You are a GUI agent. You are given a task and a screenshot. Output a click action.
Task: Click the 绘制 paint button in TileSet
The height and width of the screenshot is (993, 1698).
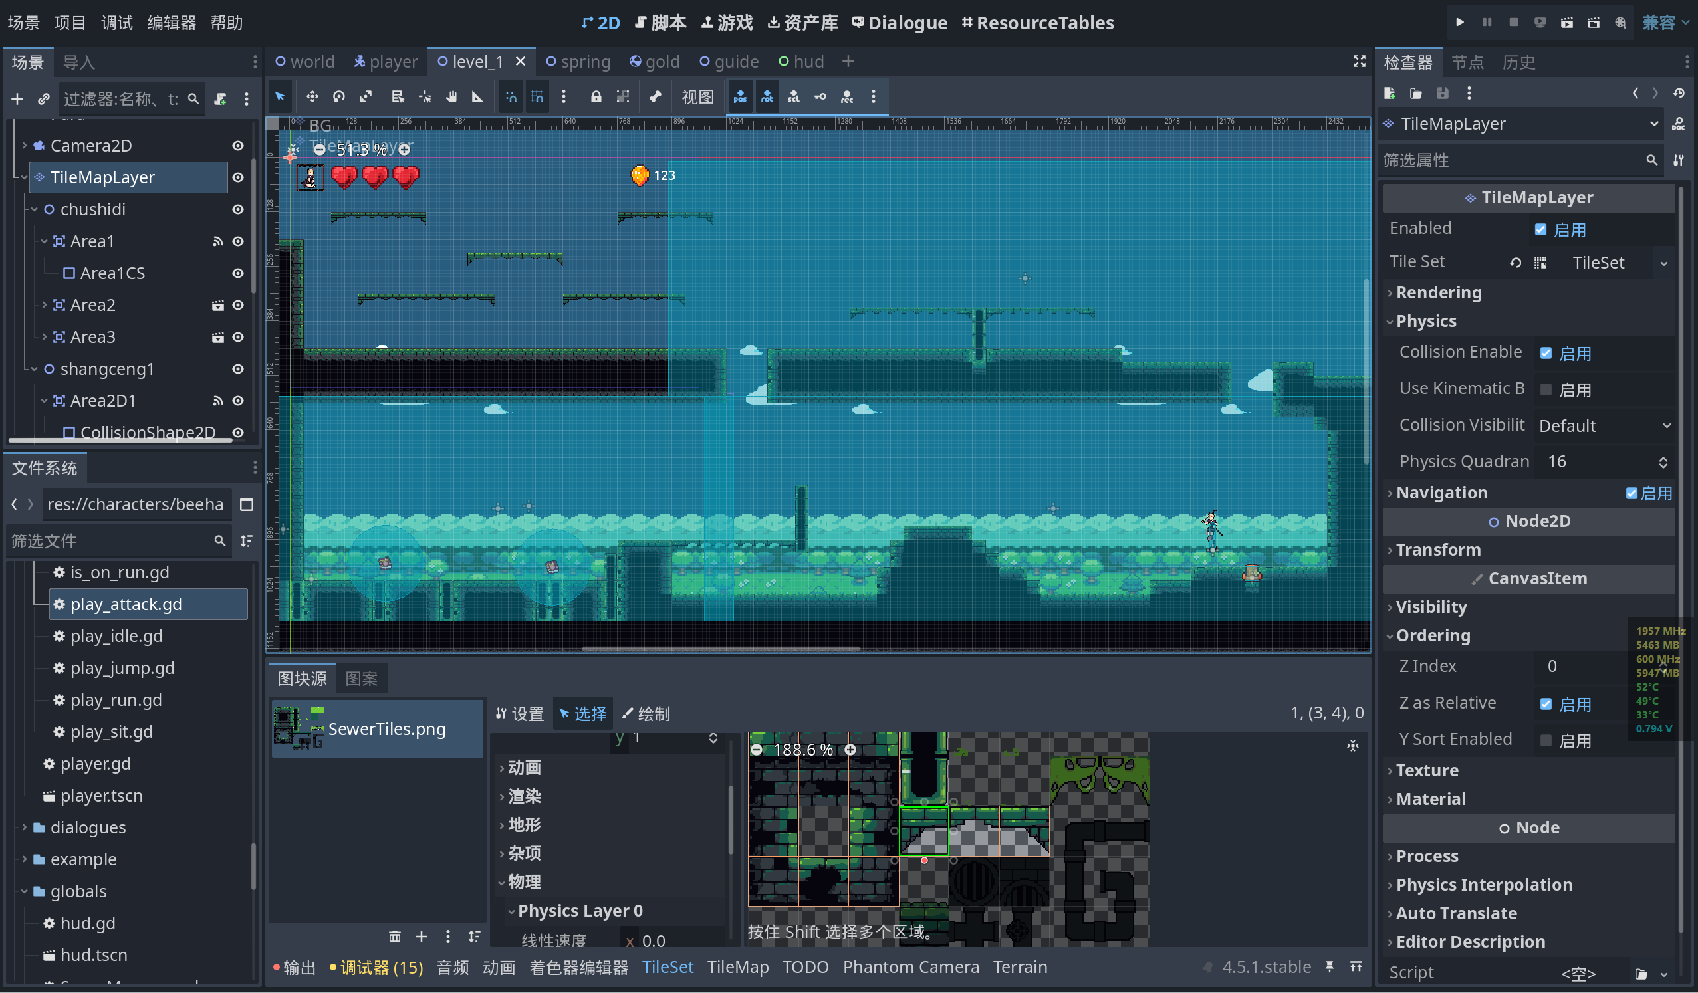point(645,713)
